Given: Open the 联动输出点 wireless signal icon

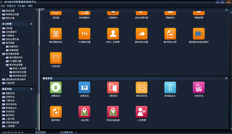Looking at the screenshot, I should [170, 88].
